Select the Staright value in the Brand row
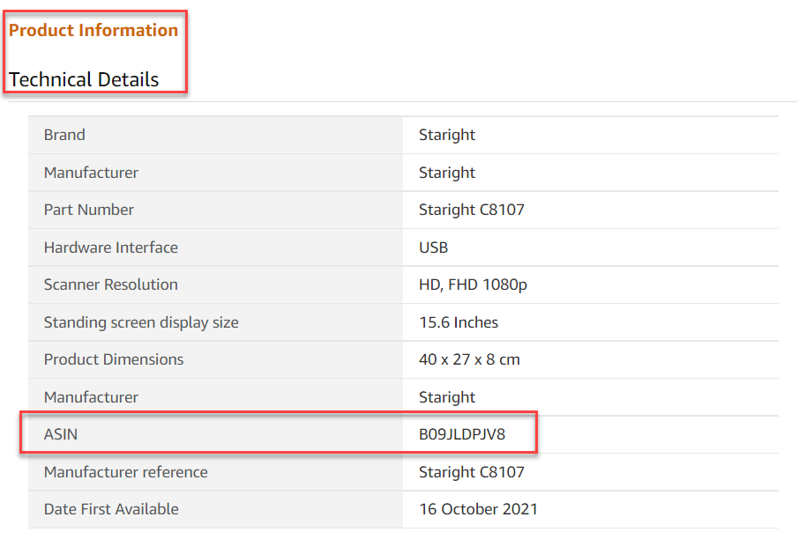 [x=447, y=135]
